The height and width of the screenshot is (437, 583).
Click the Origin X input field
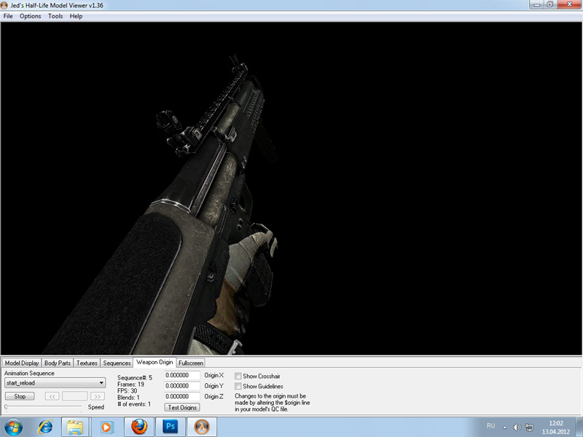click(x=182, y=376)
